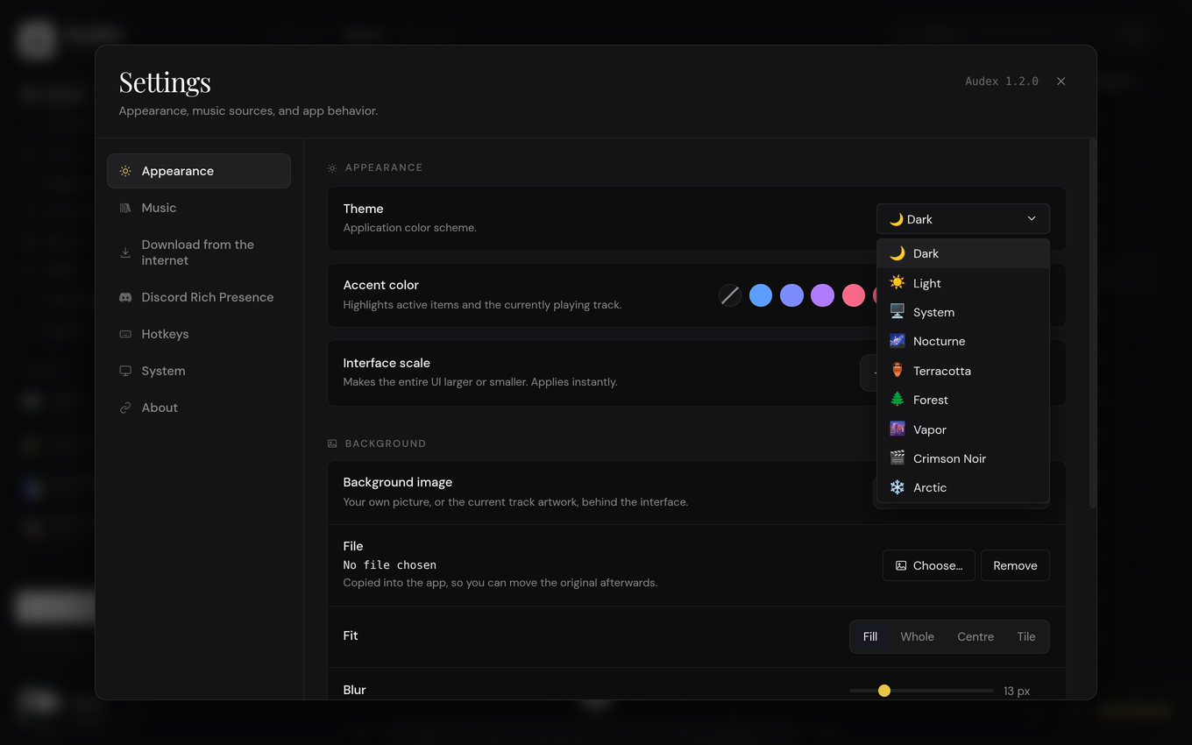Screen dimensions: 1192x745
Task: Click the clapperboard icon beside Crimson Noir
Action: (x=898, y=458)
